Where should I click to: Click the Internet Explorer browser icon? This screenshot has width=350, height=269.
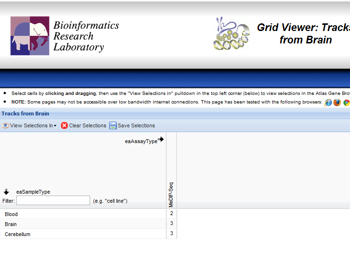pyautogui.click(x=328, y=102)
